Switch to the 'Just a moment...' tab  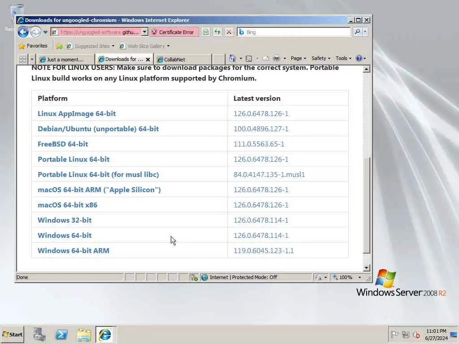click(66, 60)
